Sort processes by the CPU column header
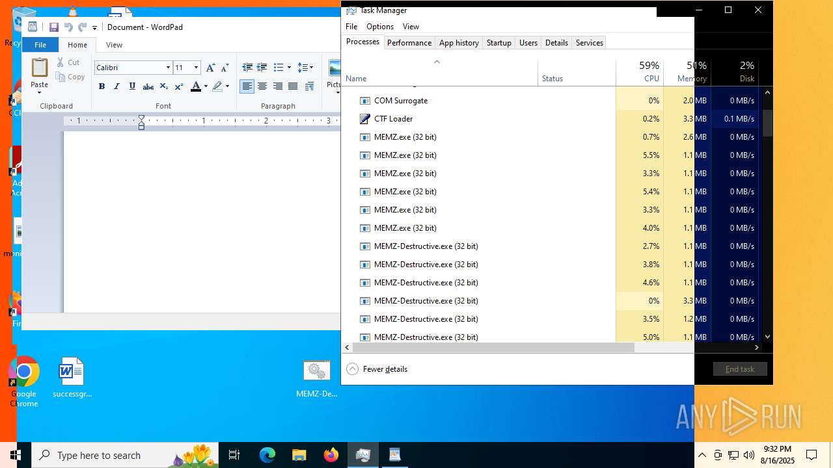Screen dimensions: 833x468 point(640,71)
